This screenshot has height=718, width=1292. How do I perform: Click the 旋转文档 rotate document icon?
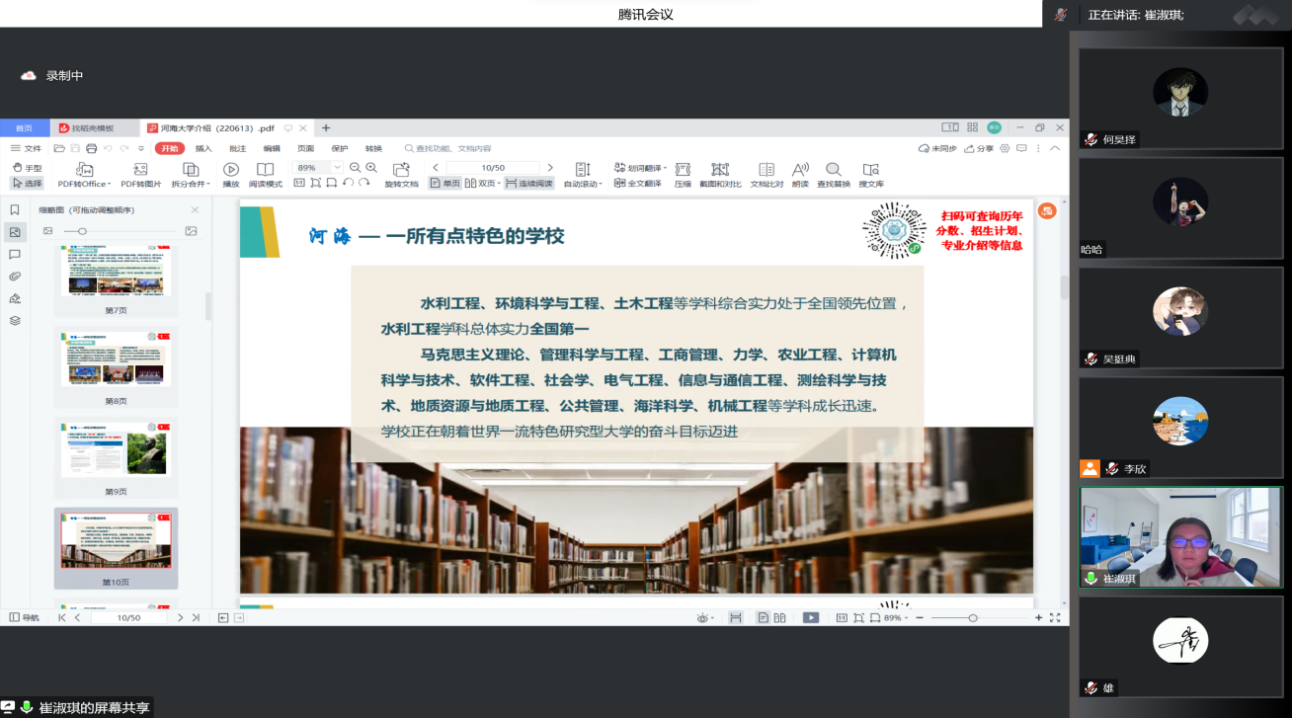401,174
